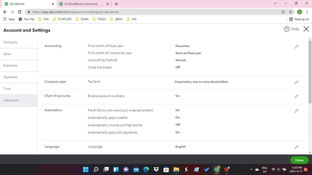The width and height of the screenshot is (312, 175).
Task: Open Chrome three-dot menu
Action: (307, 12)
